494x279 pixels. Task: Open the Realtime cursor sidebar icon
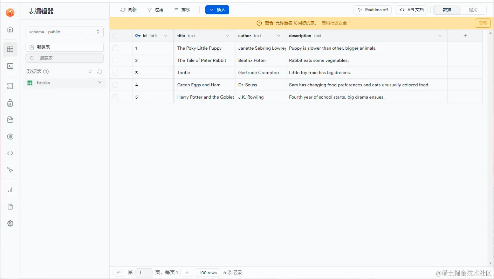(10, 170)
